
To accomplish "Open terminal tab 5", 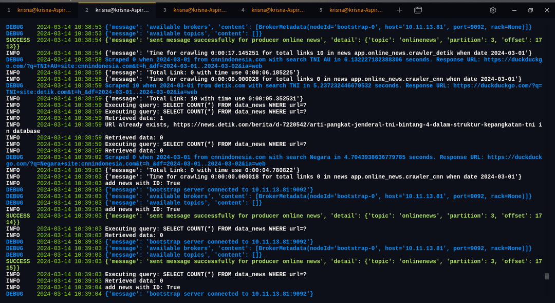I will pyautogui.click(x=352, y=10).
